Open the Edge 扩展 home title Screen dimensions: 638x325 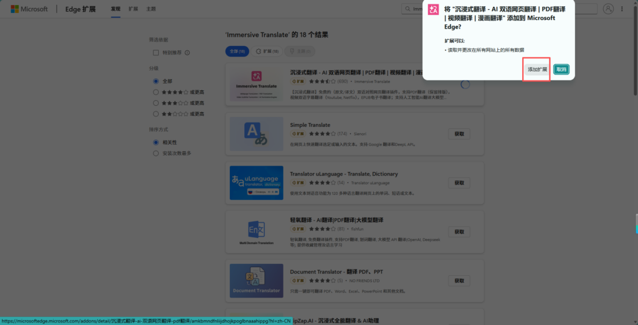[80, 9]
